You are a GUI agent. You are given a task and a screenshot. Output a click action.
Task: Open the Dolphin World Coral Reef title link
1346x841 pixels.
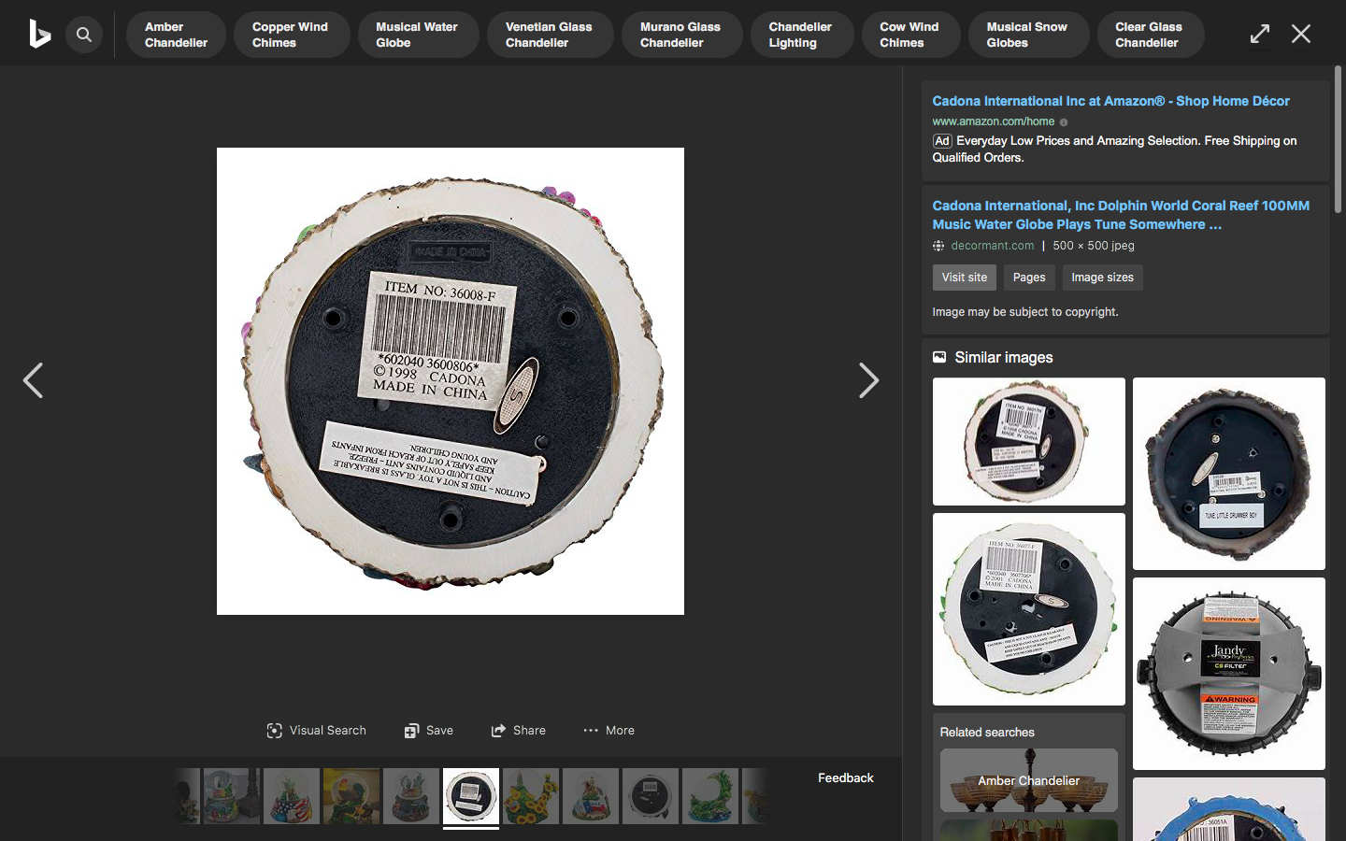pyautogui.click(x=1121, y=215)
